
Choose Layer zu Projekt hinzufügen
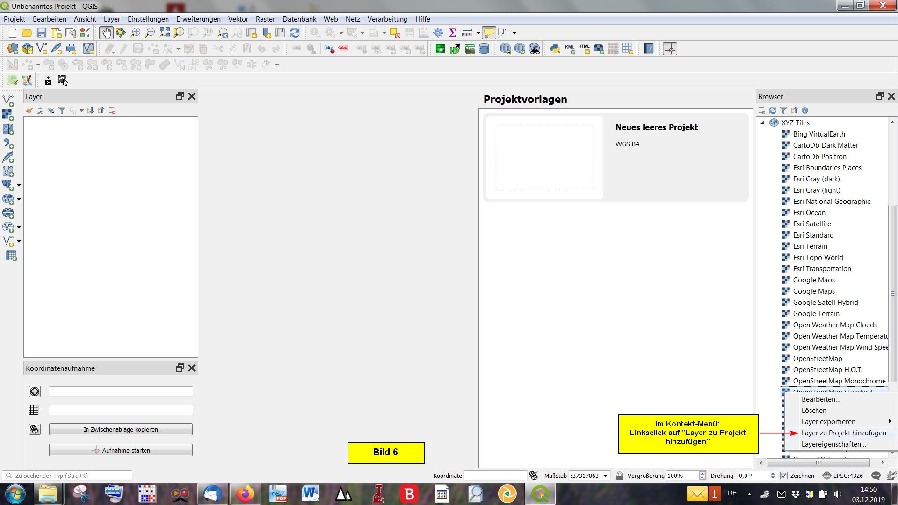(x=843, y=433)
